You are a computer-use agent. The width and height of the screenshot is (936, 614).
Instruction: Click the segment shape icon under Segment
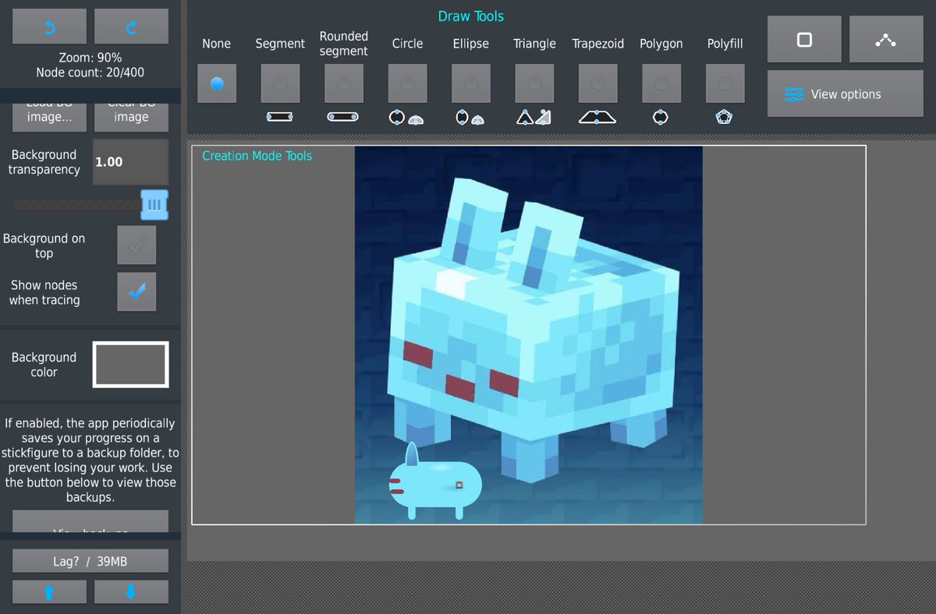pos(280,117)
